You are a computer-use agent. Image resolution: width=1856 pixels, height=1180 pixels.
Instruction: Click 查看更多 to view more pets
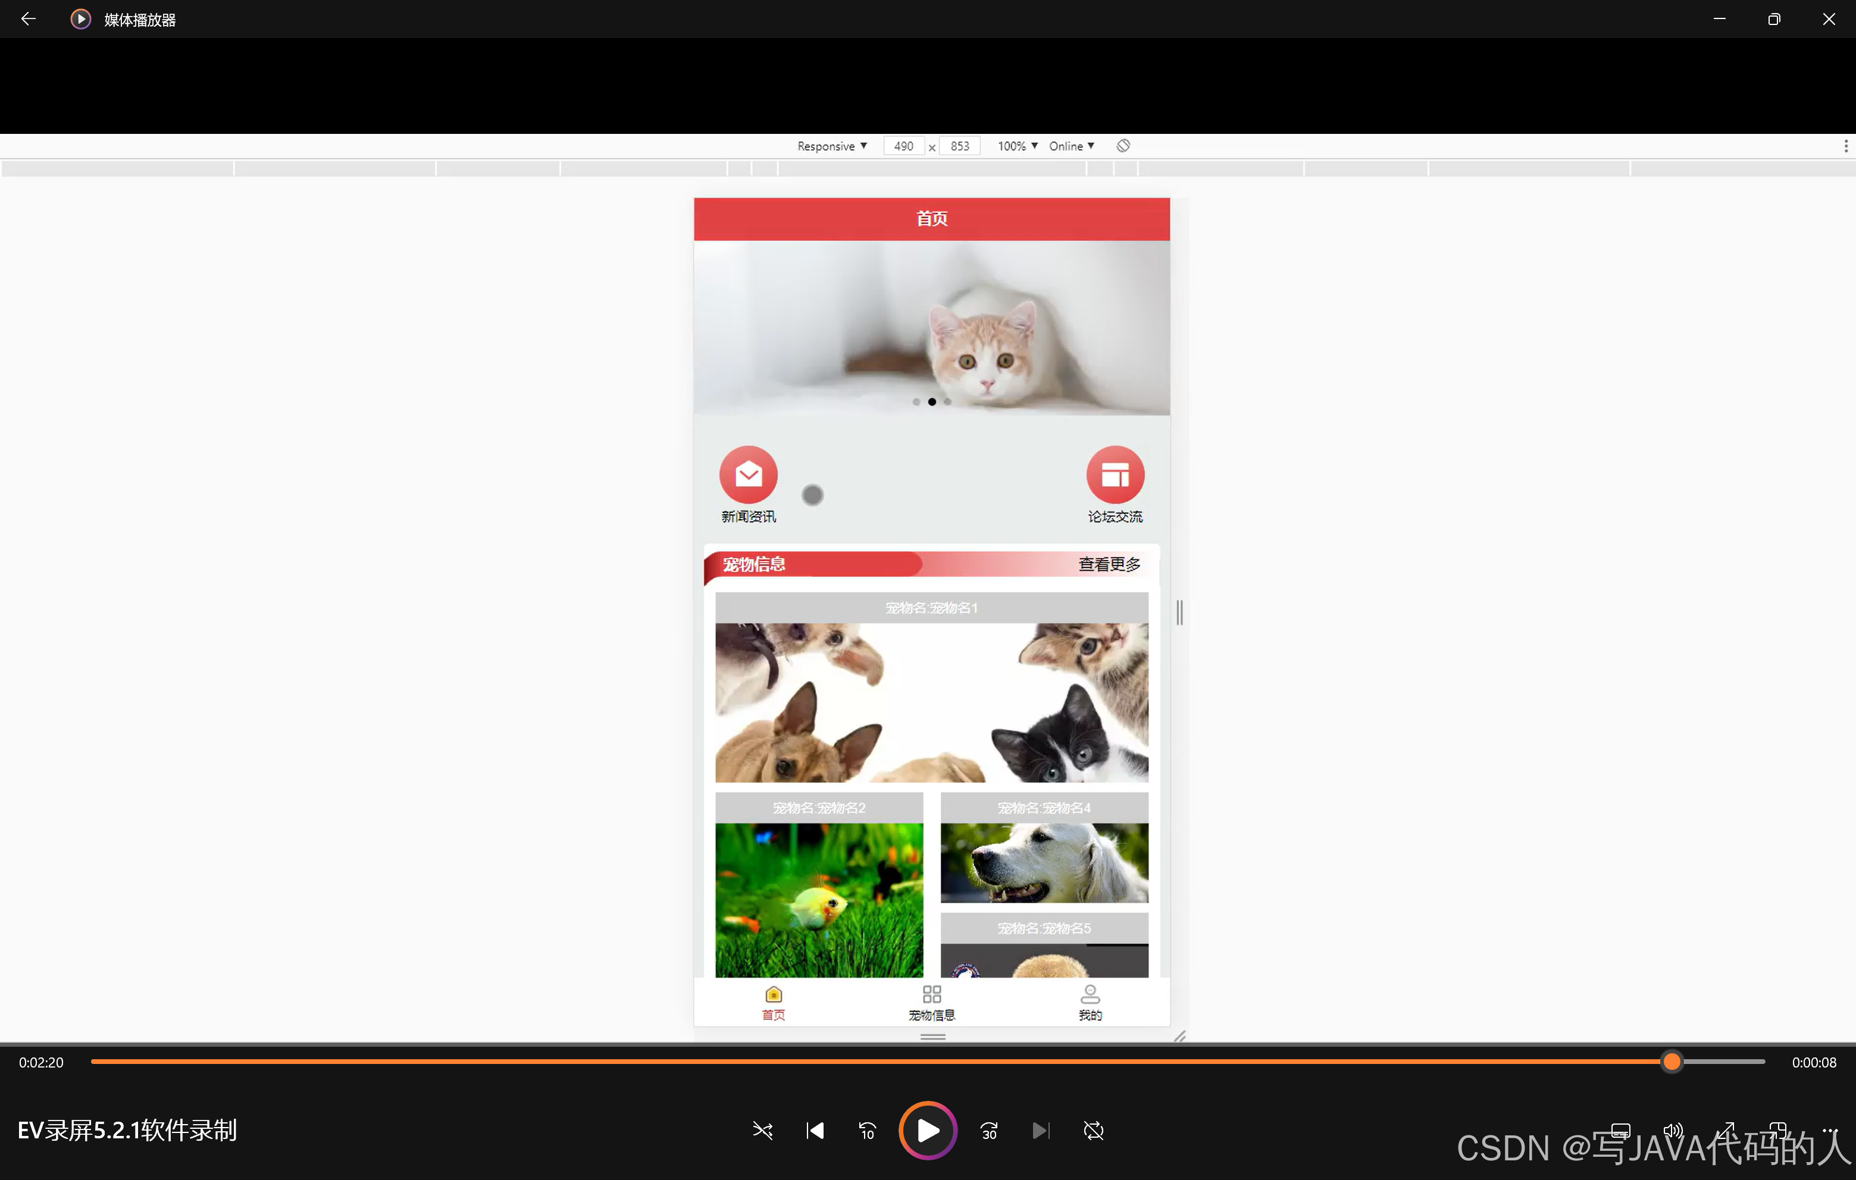(x=1109, y=564)
